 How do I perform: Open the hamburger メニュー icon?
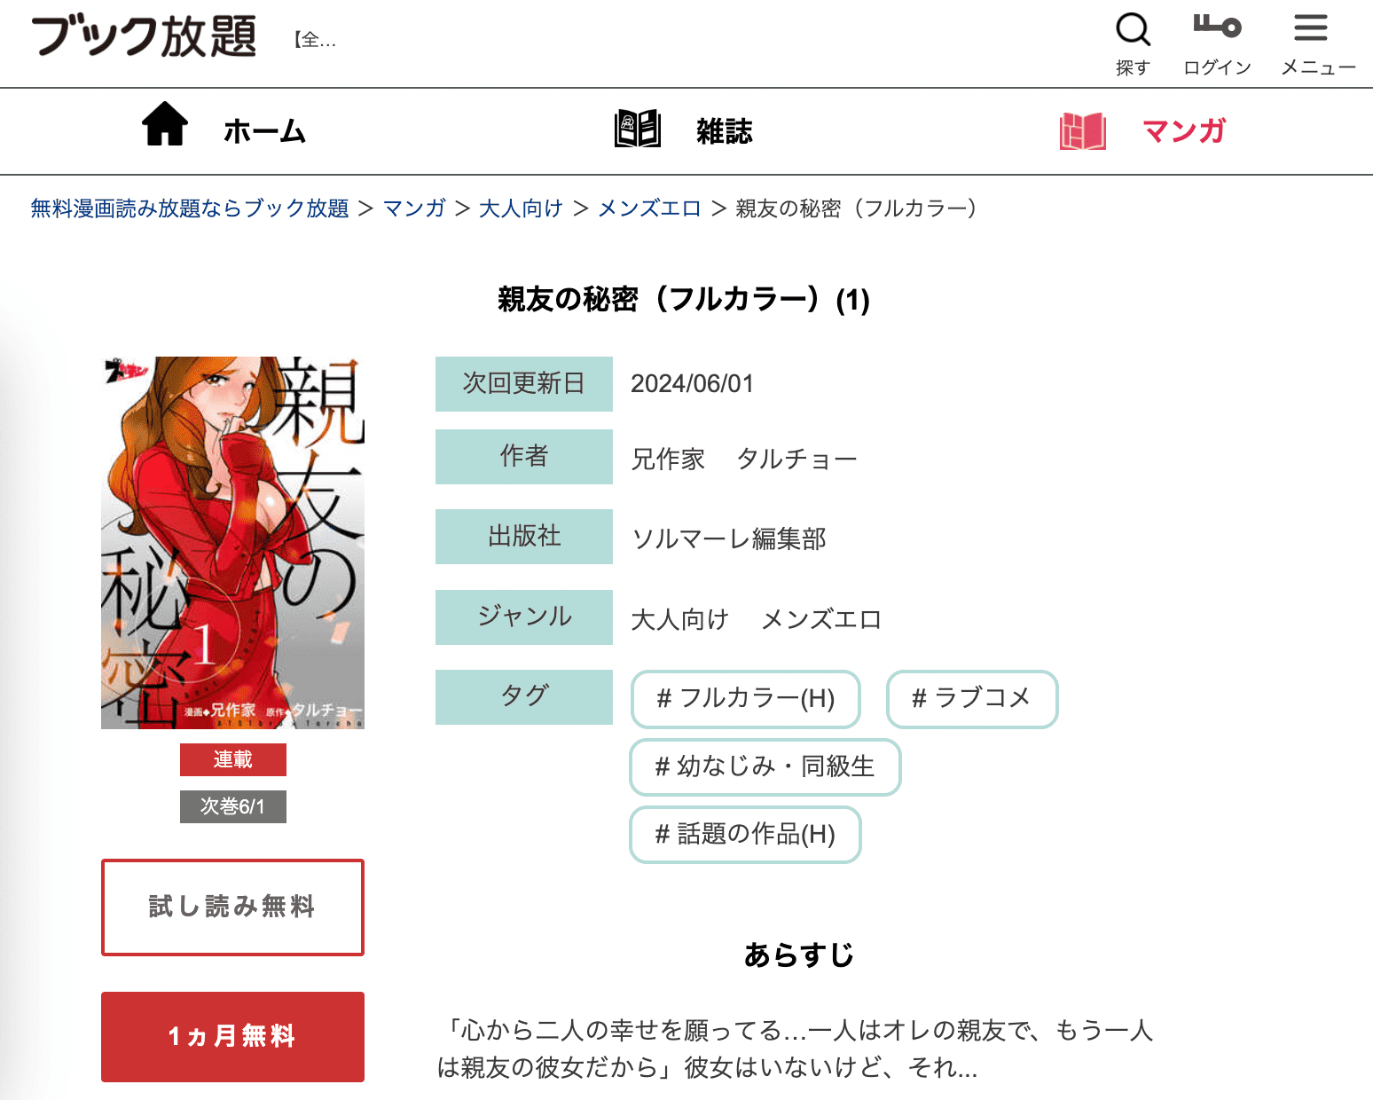pyautogui.click(x=1310, y=28)
